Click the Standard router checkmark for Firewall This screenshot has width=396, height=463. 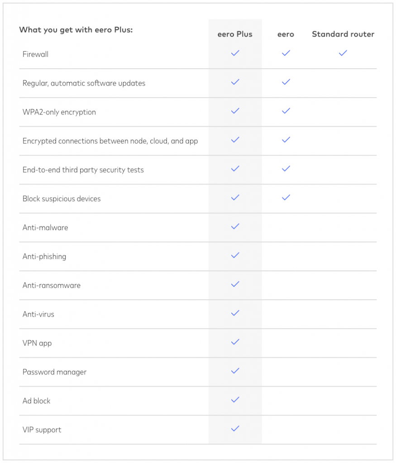pyautogui.click(x=343, y=53)
